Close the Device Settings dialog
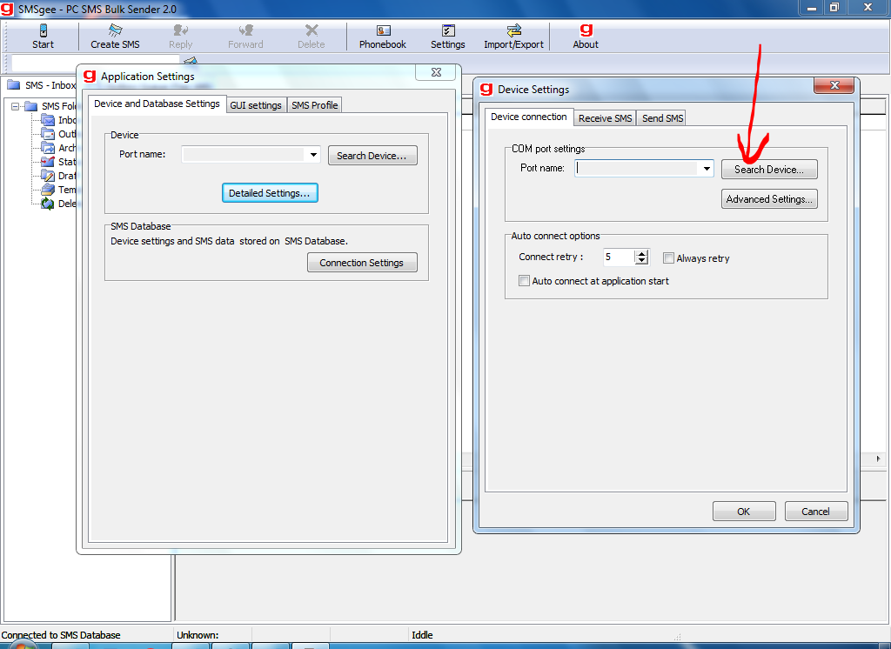 [834, 85]
